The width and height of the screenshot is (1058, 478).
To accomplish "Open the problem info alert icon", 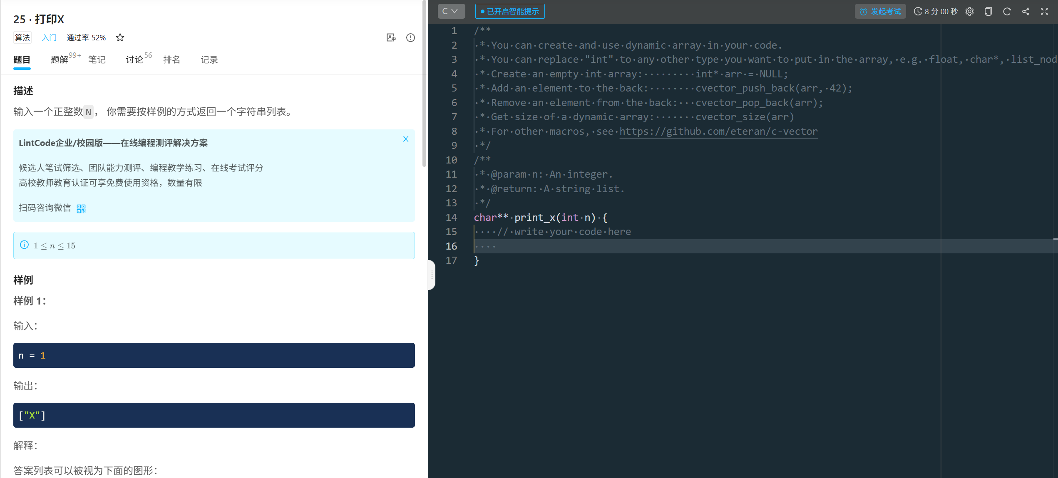I will (x=410, y=37).
